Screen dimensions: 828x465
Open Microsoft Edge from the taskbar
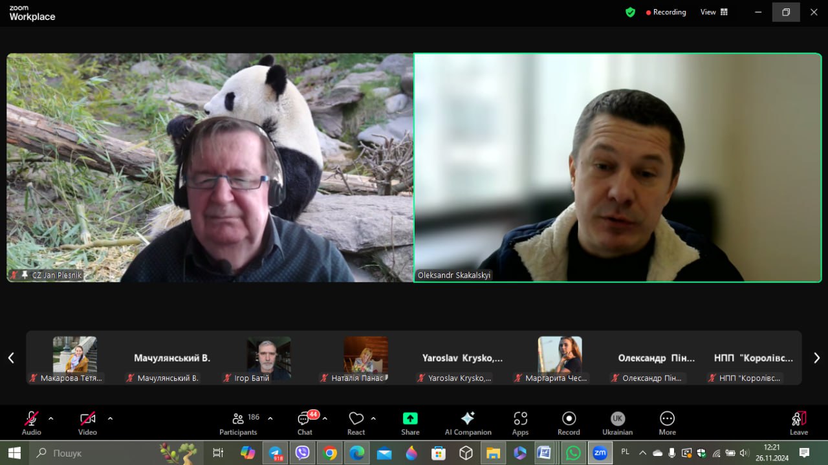coord(357,453)
